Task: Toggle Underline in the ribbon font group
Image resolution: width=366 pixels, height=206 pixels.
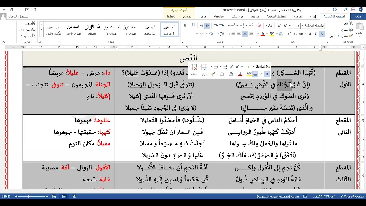Action: (310, 34)
